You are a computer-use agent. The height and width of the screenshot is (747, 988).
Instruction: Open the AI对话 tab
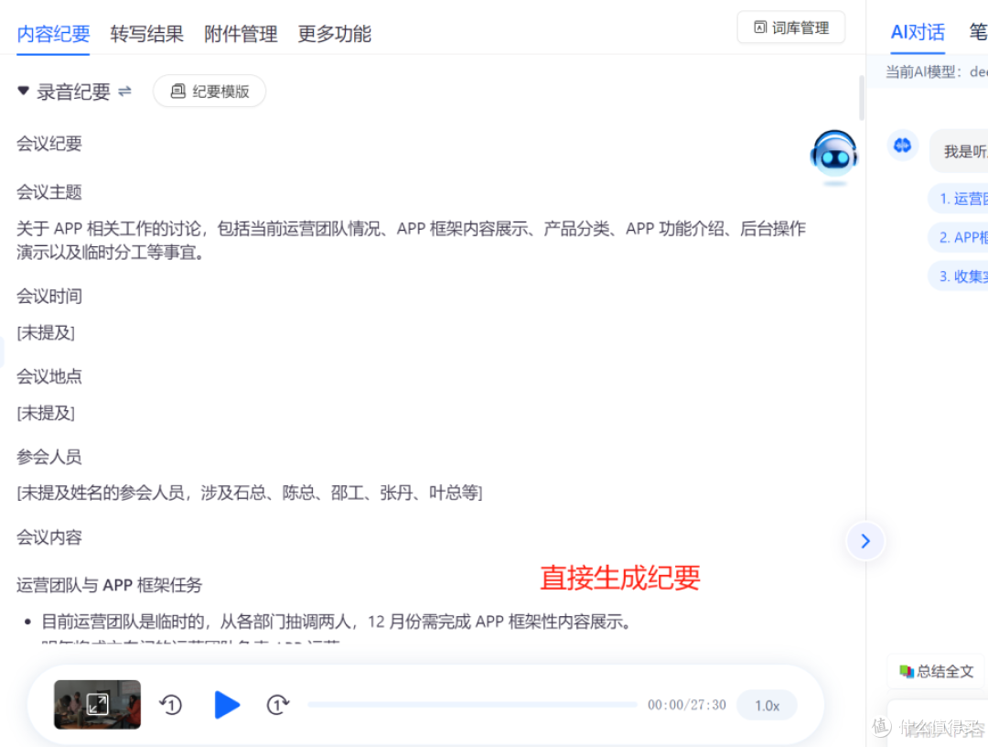click(918, 32)
